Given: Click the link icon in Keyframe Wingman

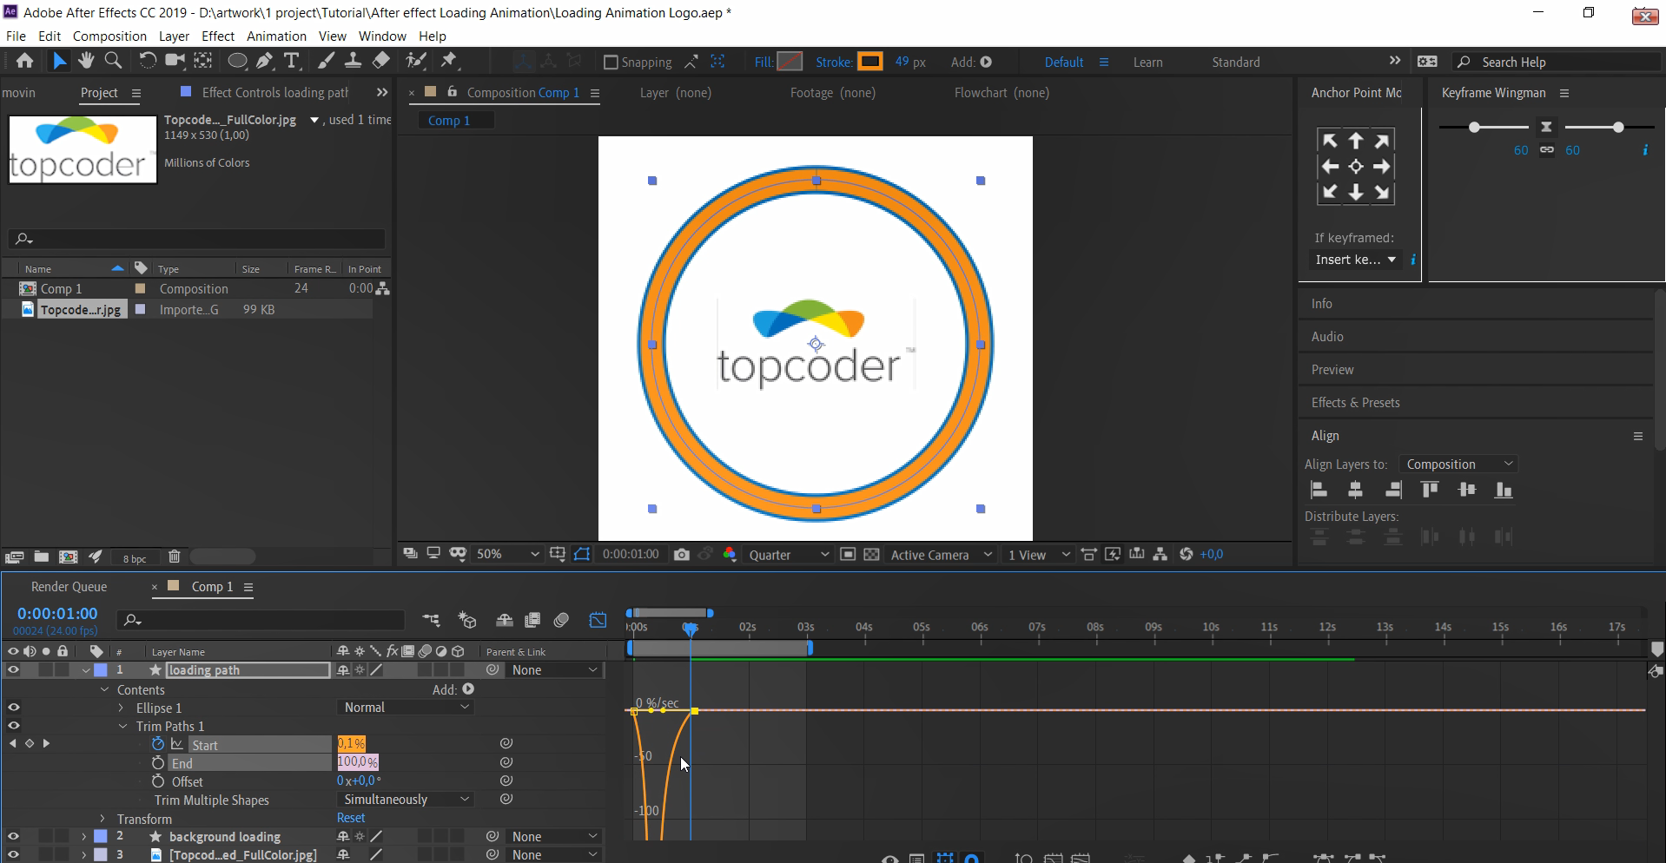Looking at the screenshot, I should pos(1547,150).
